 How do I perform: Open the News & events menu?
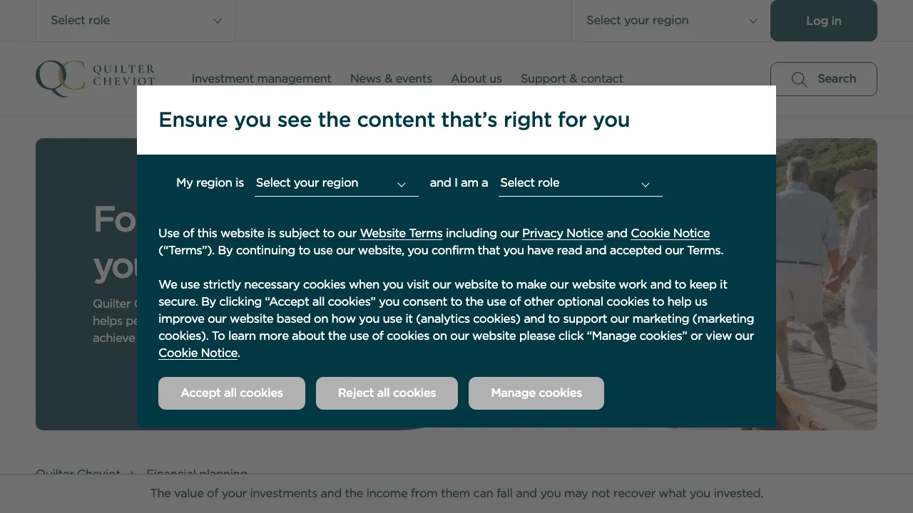click(x=391, y=78)
